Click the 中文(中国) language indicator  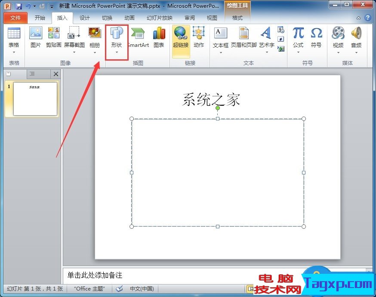[x=142, y=288]
